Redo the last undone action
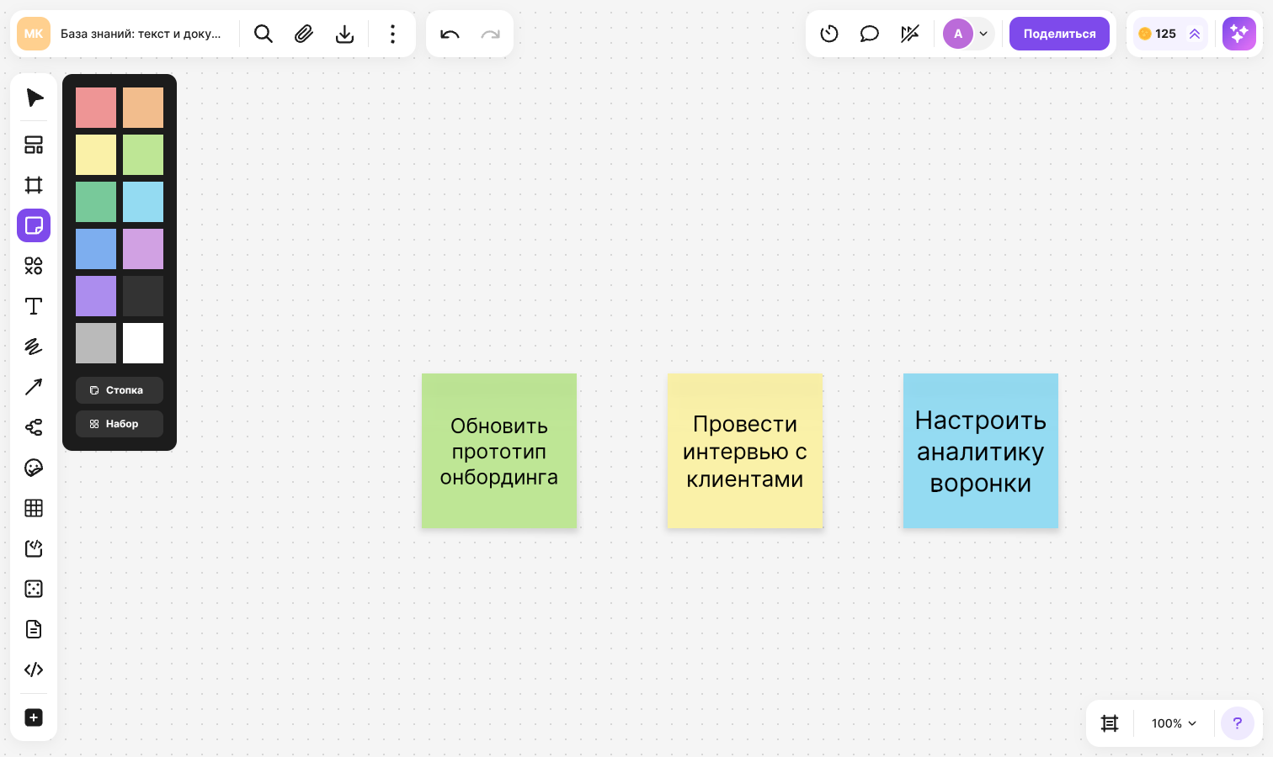The image size is (1273, 757). [x=490, y=34]
